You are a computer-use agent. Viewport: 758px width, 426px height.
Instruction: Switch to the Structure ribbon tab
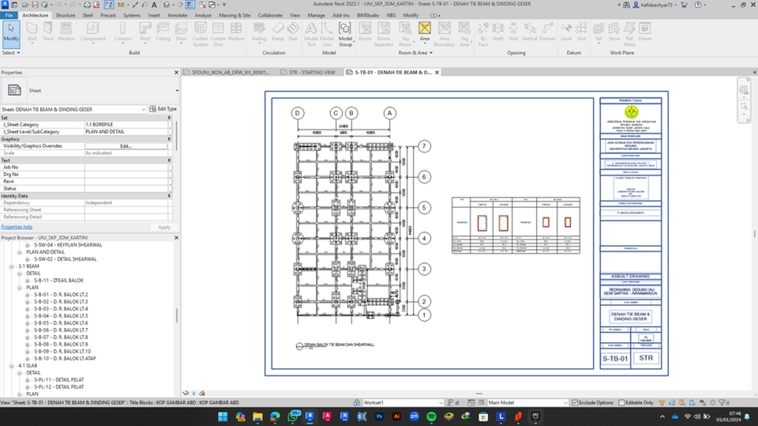click(66, 16)
